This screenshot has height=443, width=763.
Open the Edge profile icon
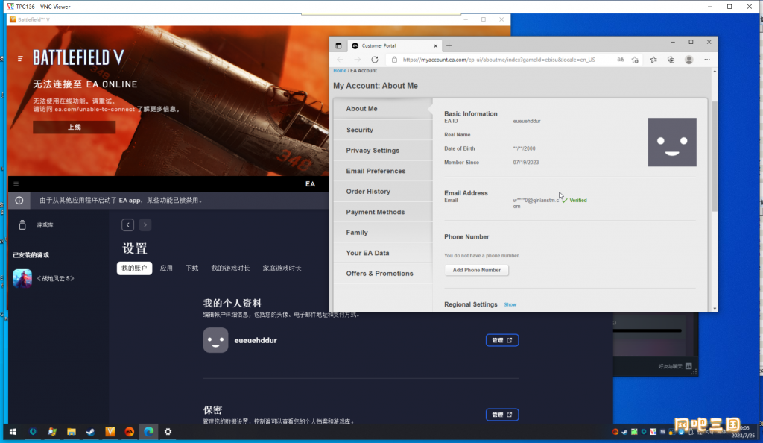[688, 60]
